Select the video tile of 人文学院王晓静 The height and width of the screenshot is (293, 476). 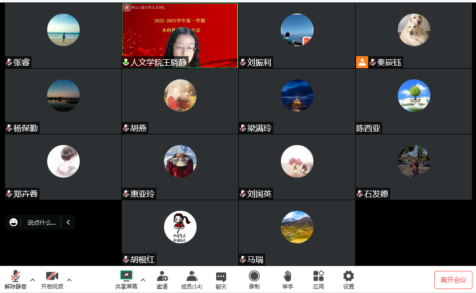point(180,36)
